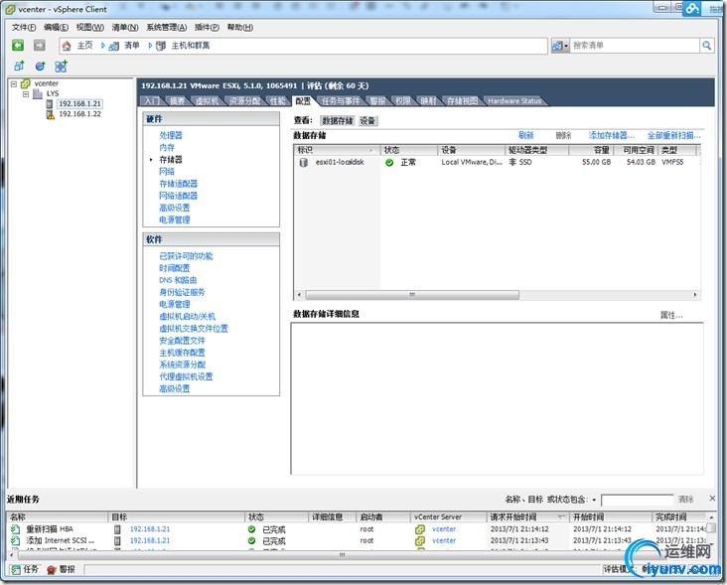This screenshot has width=727, height=585.
Task: Open the Plug-ins menu
Action: pyautogui.click(x=207, y=28)
